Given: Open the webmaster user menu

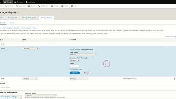Looking at the screenshot, I should (x=31, y=2).
